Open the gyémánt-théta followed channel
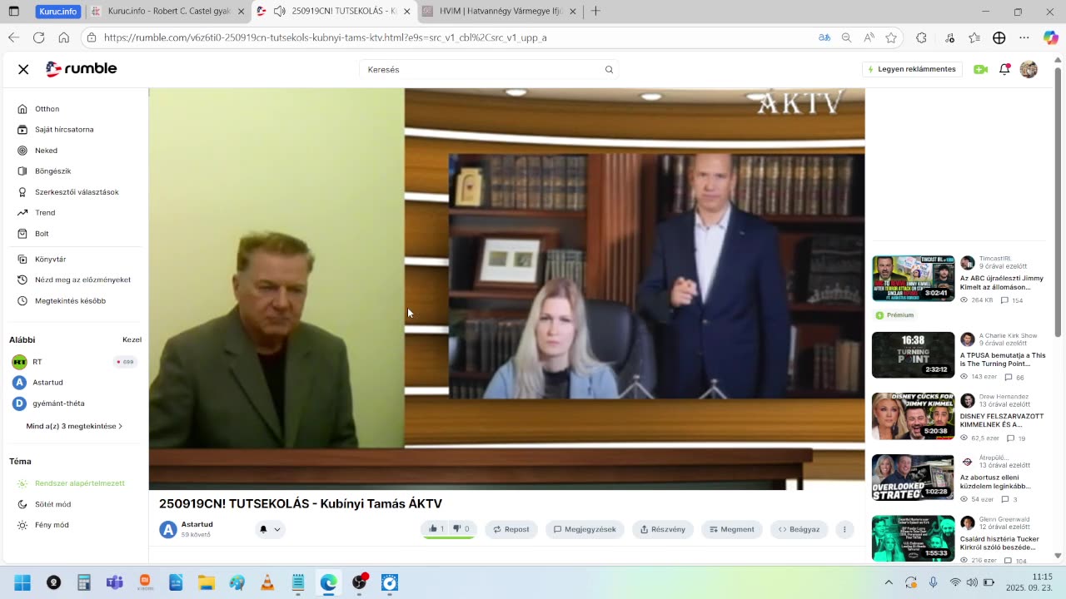 coord(58,403)
